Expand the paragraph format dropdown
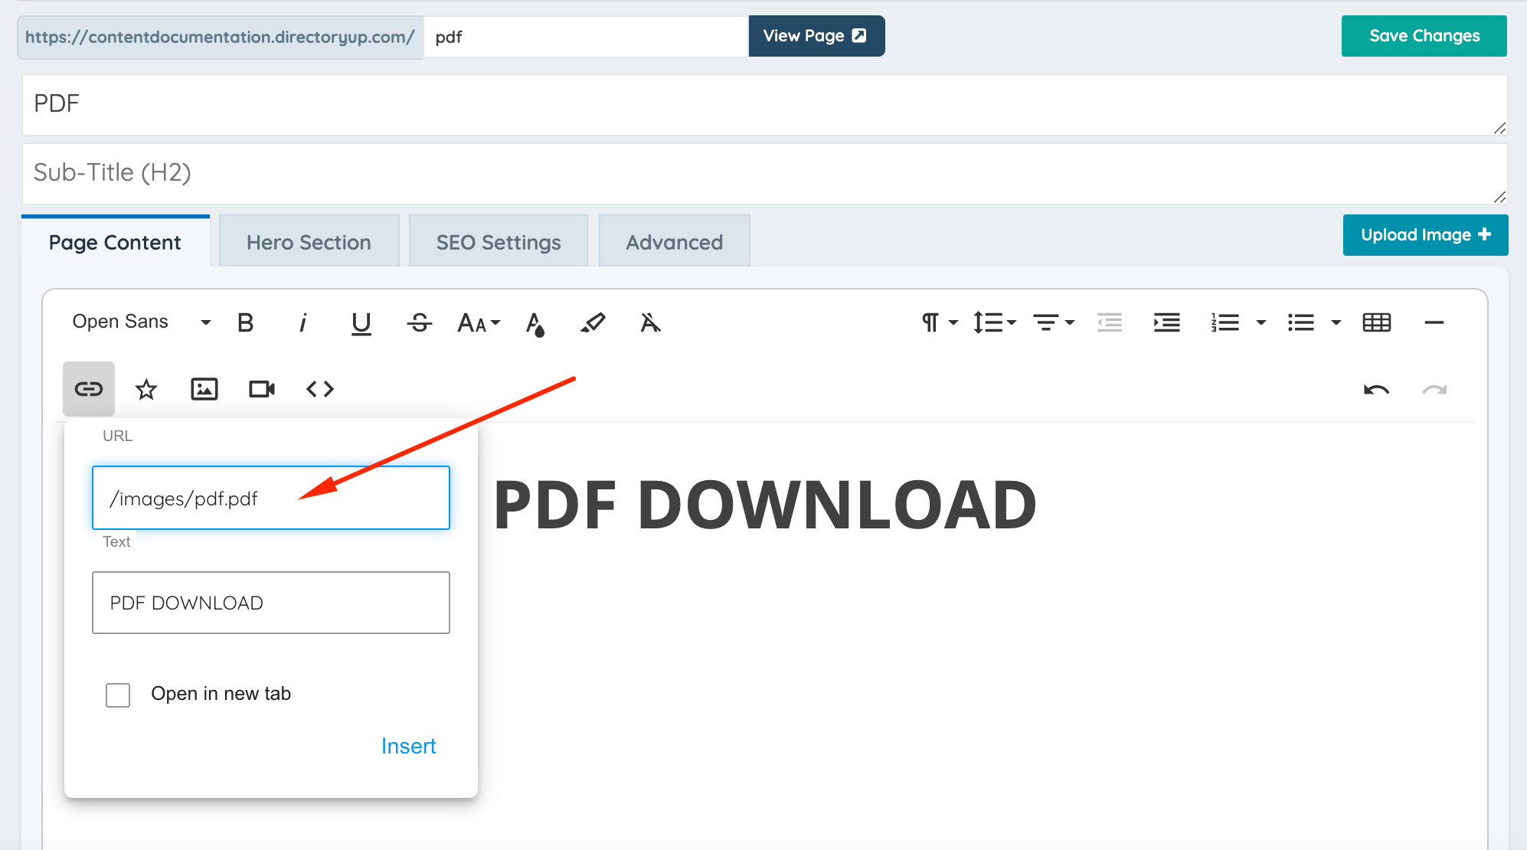1527x850 pixels. pyautogui.click(x=940, y=323)
